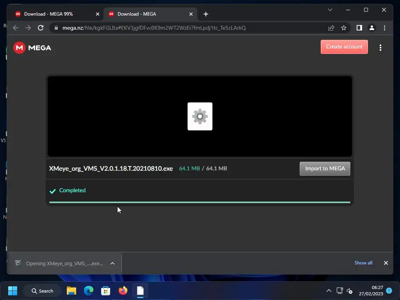Click the active document app on taskbar
Image resolution: width=400 pixels, height=300 pixels.
(x=140, y=291)
